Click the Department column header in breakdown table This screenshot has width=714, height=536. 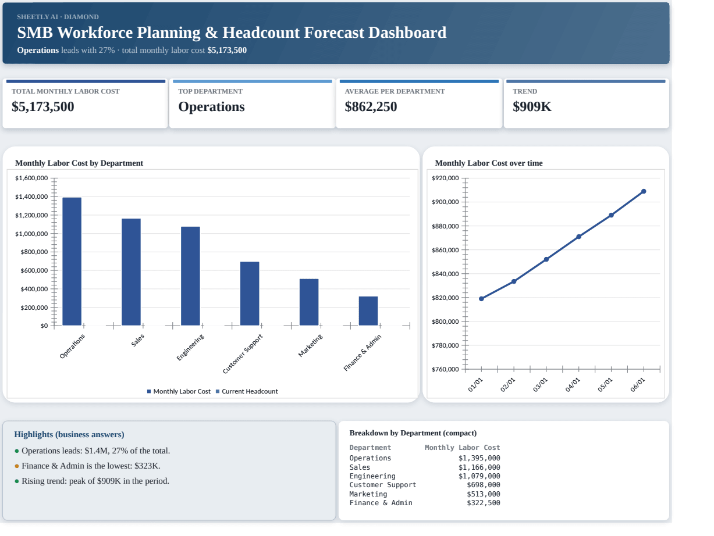(370, 448)
